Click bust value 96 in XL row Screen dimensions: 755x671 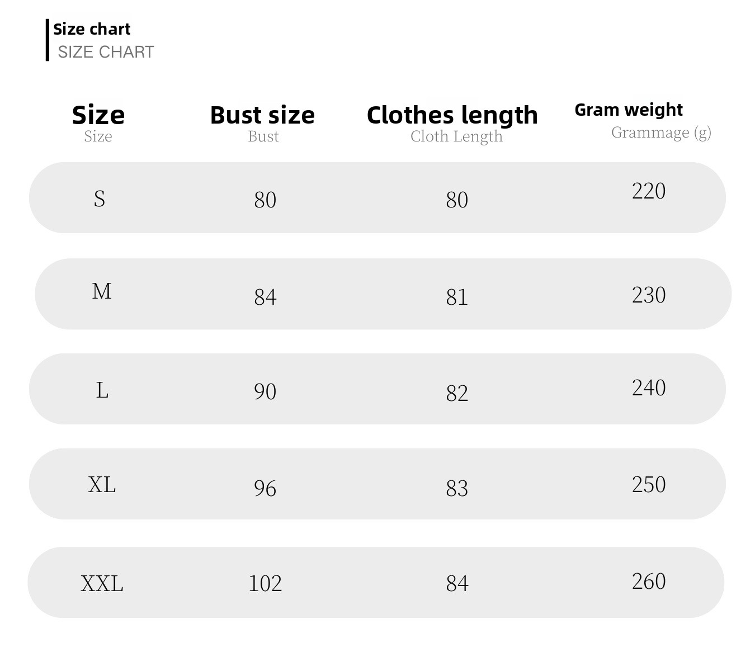pyautogui.click(x=265, y=488)
